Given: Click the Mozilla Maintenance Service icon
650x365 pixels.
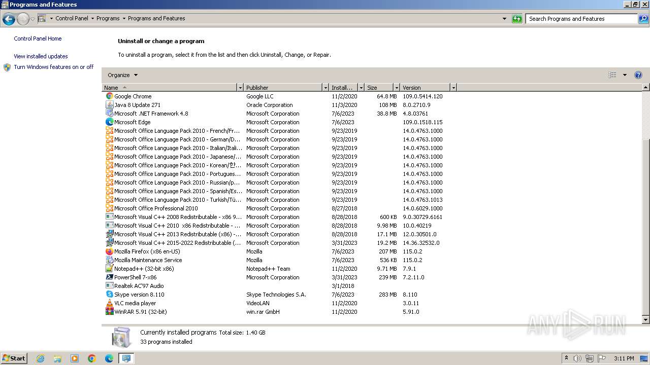Looking at the screenshot, I should point(109,260).
